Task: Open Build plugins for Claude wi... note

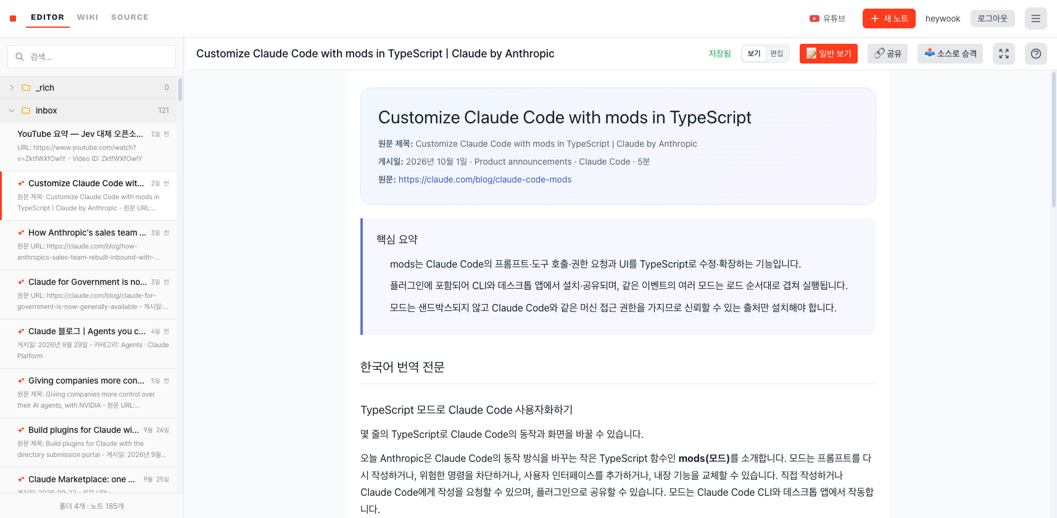Action: (x=88, y=442)
